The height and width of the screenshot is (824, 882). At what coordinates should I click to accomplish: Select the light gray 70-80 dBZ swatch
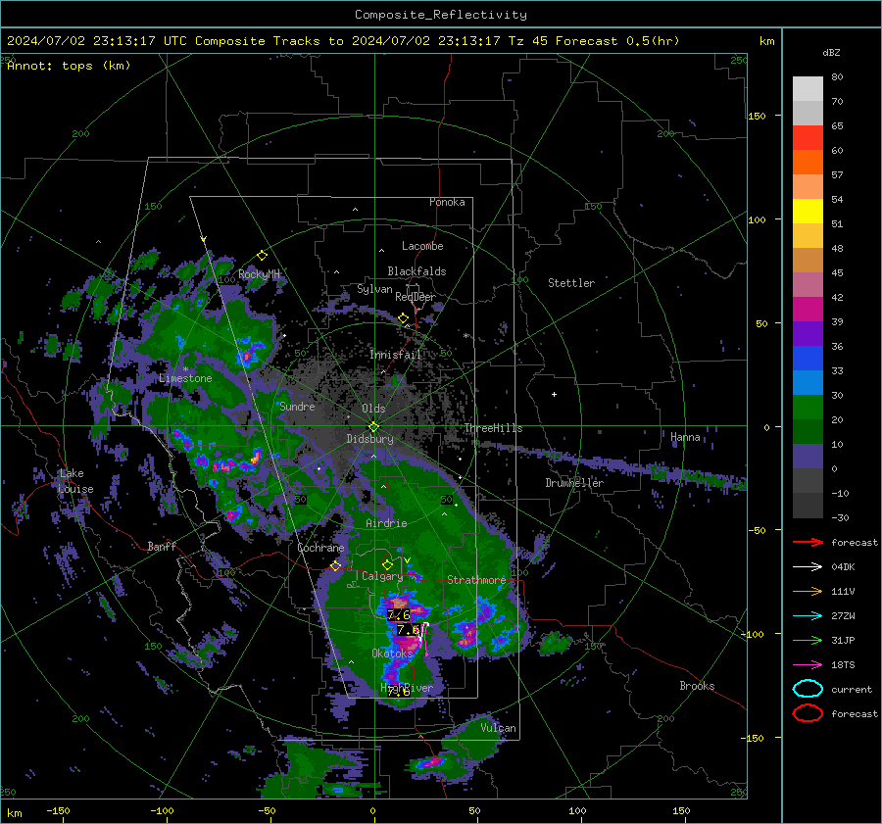pyautogui.click(x=808, y=89)
